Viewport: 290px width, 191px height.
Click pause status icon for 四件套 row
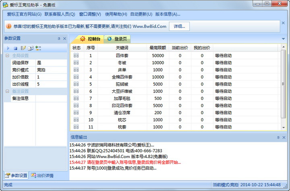pyautogui.click(x=76, y=55)
